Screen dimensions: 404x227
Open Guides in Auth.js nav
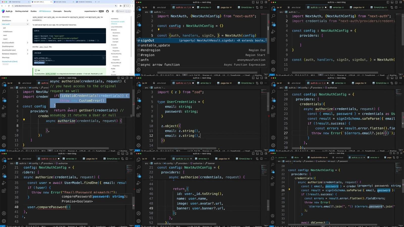(34, 11)
